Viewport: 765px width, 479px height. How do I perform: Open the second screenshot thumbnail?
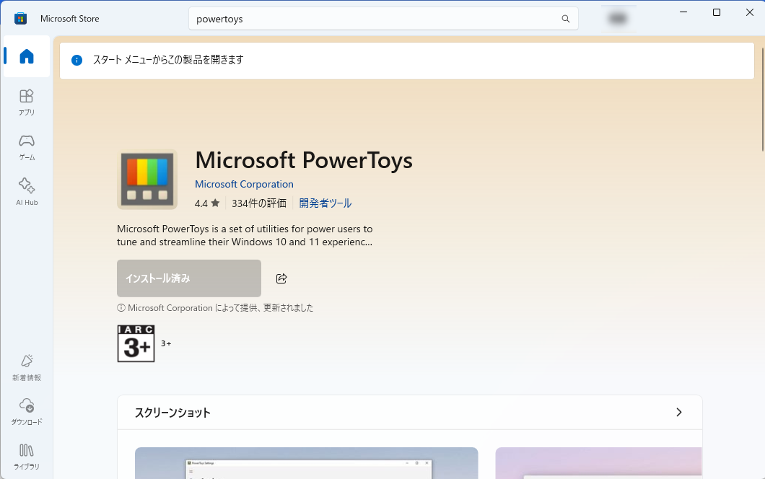pyautogui.click(x=598, y=463)
